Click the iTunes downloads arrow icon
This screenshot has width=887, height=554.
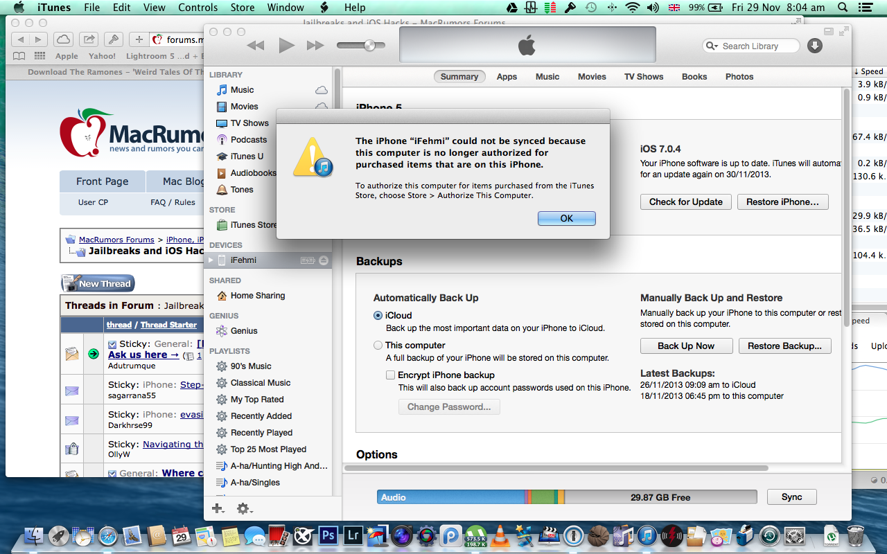coord(815,46)
